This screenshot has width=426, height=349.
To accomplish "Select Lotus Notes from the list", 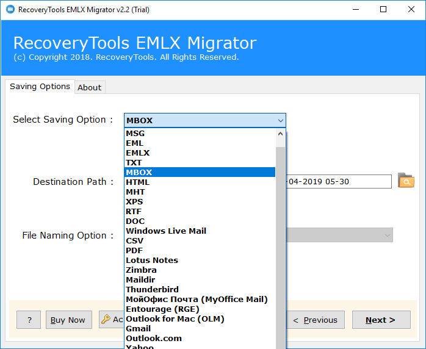I will [x=200, y=260].
